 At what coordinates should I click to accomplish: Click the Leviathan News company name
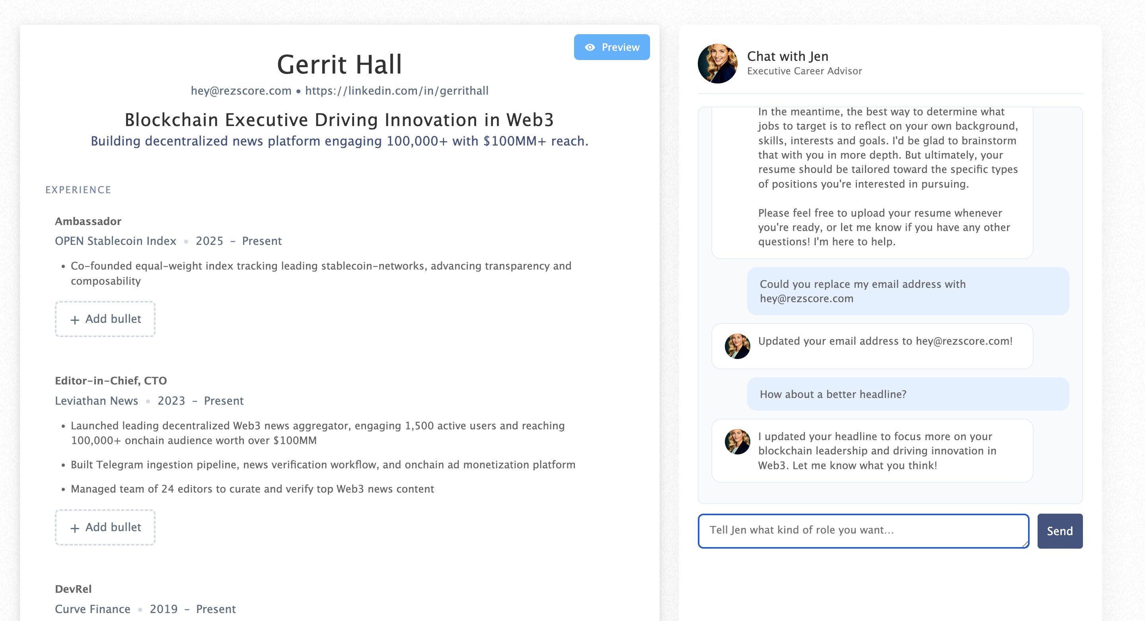(96, 401)
